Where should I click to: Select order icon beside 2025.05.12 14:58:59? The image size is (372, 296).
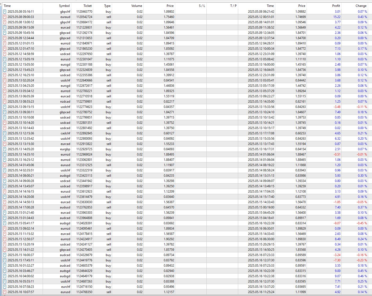[x=5, y=54]
